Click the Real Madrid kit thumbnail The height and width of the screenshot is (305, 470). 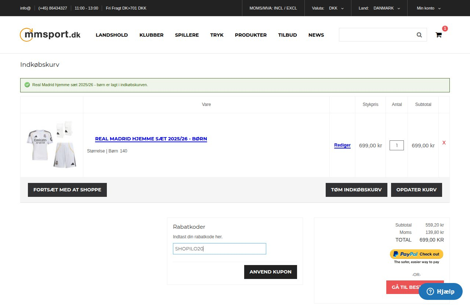click(52, 145)
